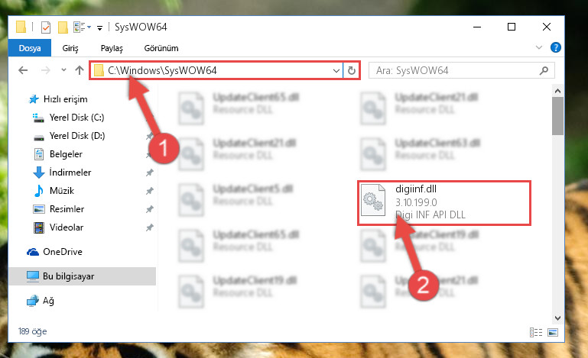Toggle the pin next to Müzik
Viewport: 588px width, 358px height.
pos(150,191)
